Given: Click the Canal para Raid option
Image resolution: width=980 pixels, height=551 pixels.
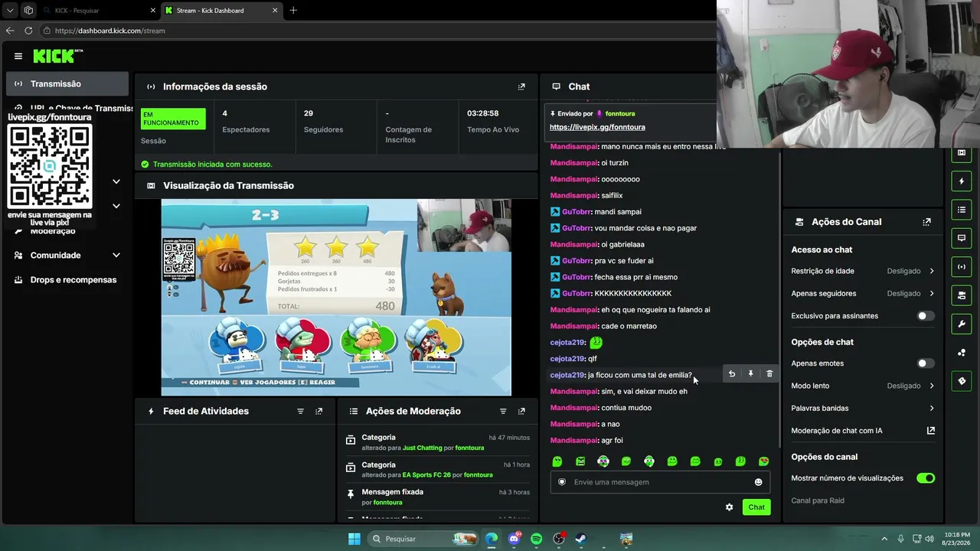Looking at the screenshot, I should [818, 500].
